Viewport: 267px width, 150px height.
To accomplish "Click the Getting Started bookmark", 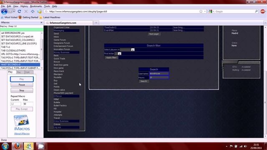I will (28, 17).
